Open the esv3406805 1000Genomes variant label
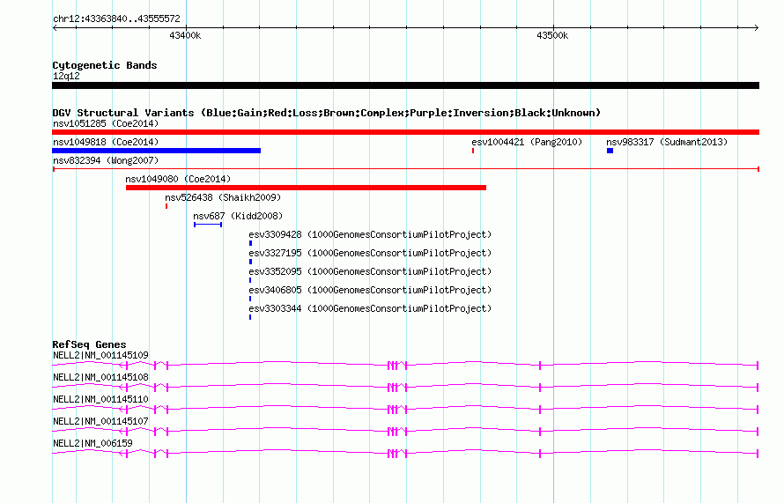The height and width of the screenshot is (503, 784). (x=370, y=290)
